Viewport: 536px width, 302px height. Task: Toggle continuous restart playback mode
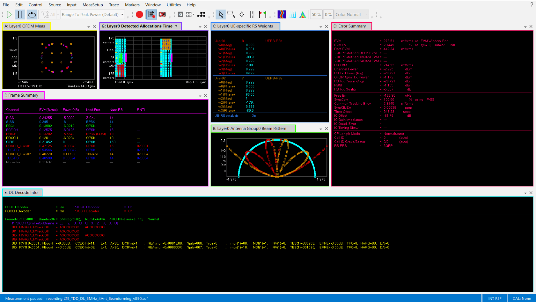click(x=32, y=14)
